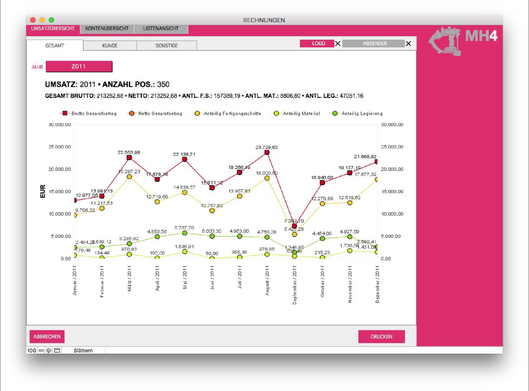Zoom out with the minus icon
This screenshot has width=529, height=391.
[41, 351]
